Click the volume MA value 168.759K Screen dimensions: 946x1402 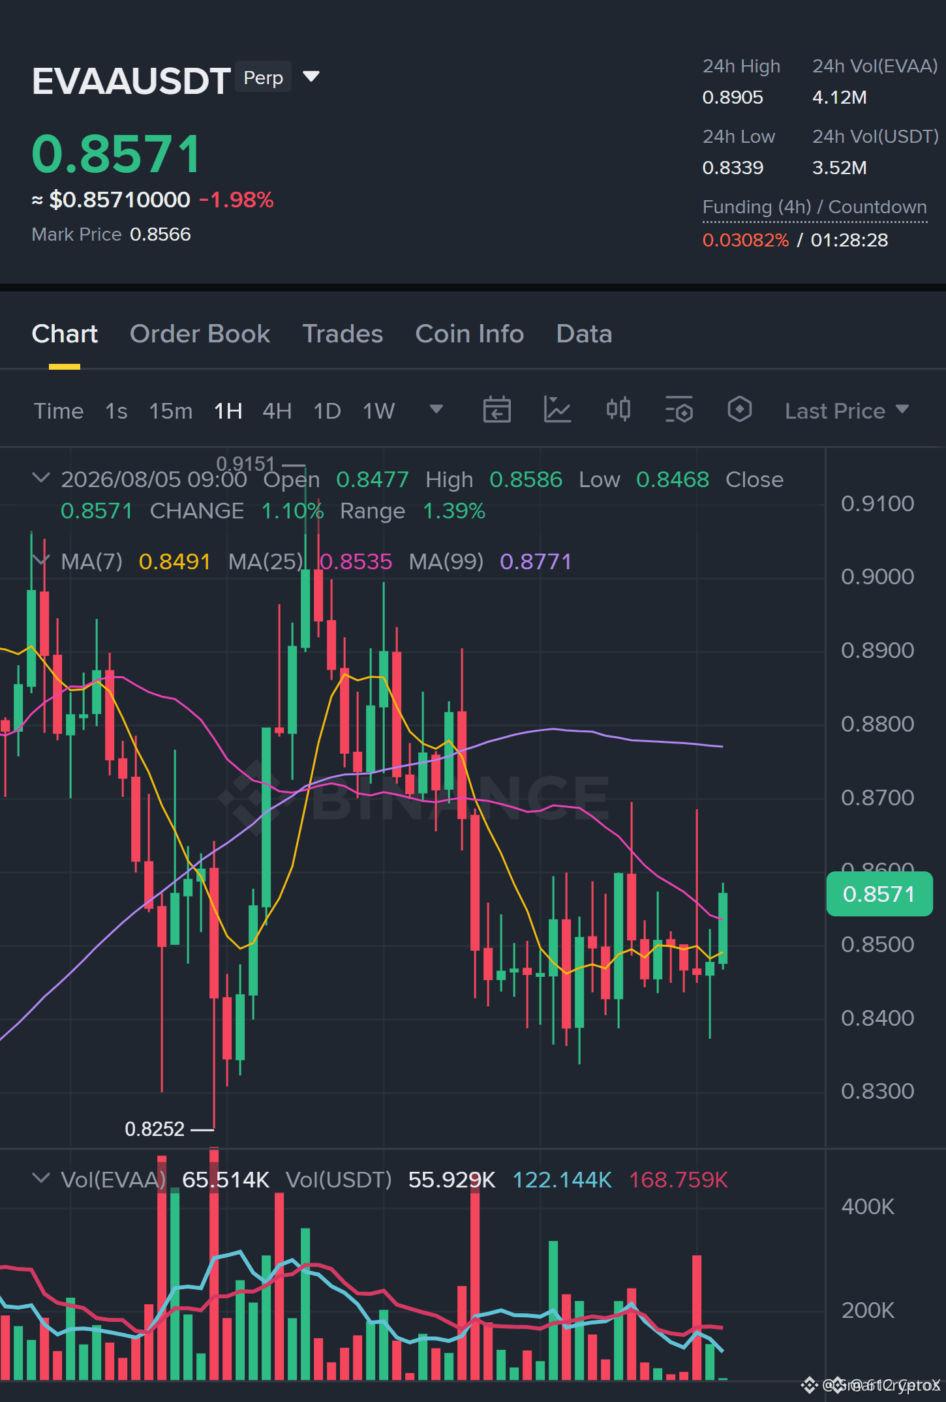click(679, 1180)
